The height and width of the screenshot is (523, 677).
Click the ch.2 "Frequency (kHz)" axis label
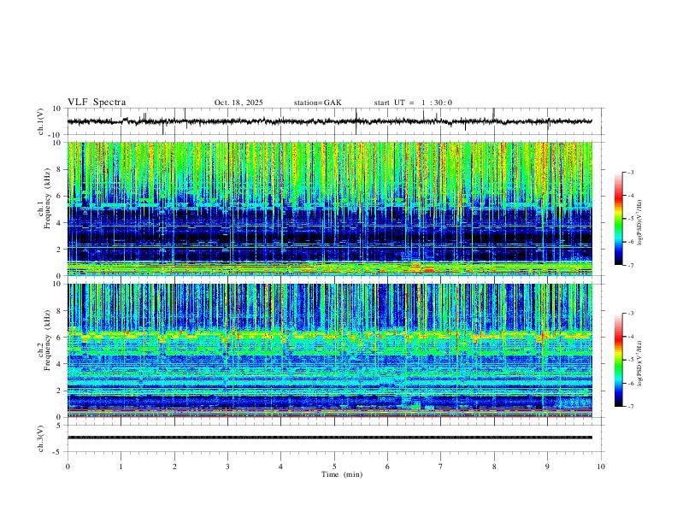[x=47, y=340]
